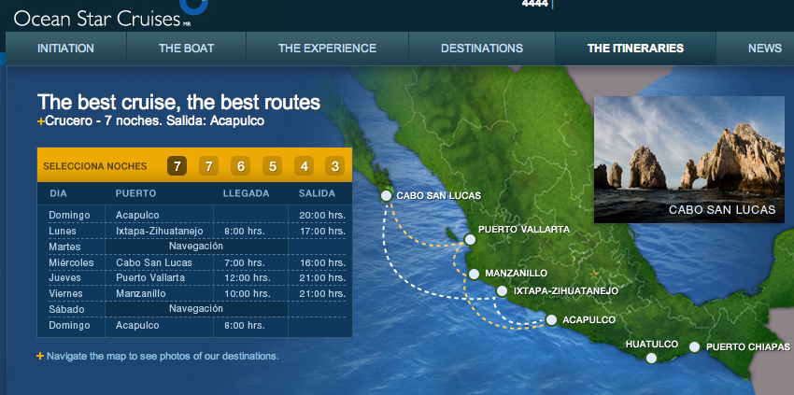Select the dark highlighted 7 nights option
This screenshot has width=794, height=395.
pos(177,166)
